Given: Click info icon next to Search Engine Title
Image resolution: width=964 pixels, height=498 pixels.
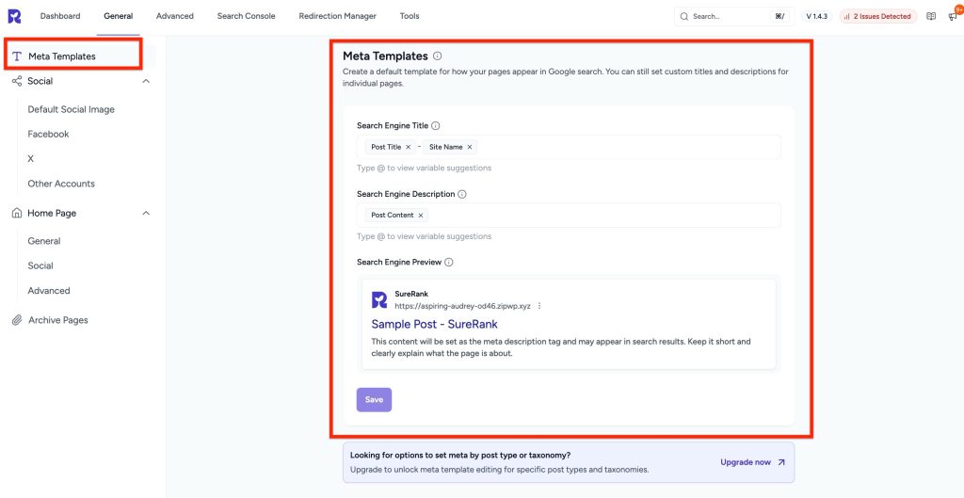Looking at the screenshot, I should (436, 126).
